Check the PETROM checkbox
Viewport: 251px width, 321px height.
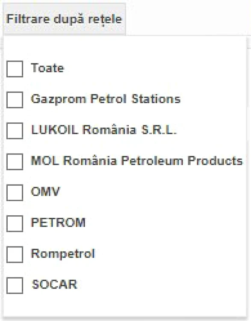point(15,223)
